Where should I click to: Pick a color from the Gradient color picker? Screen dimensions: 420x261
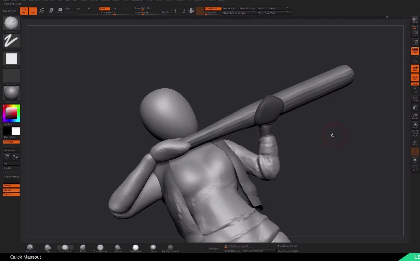(x=11, y=113)
